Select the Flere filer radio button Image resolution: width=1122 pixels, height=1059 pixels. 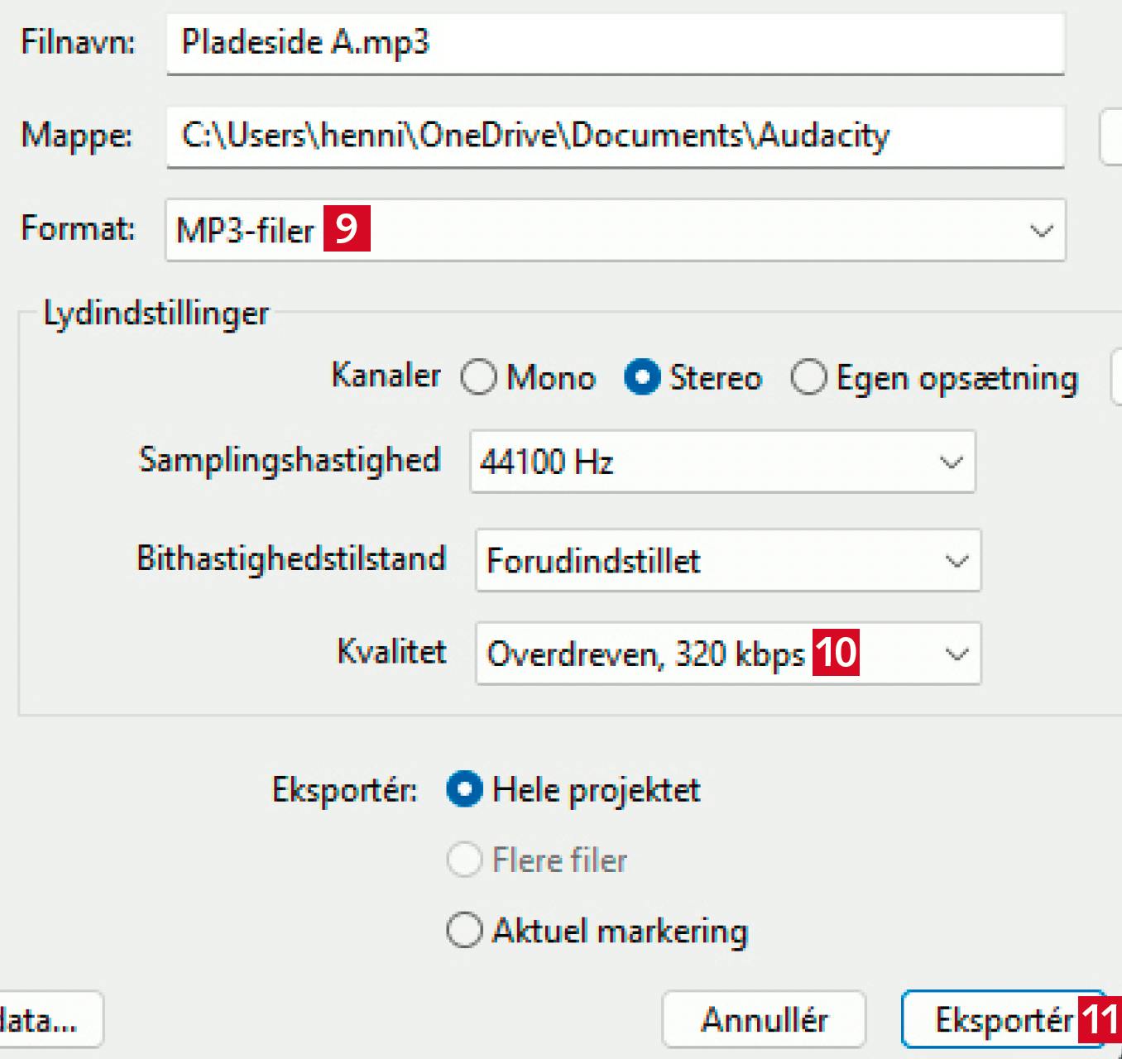465,860
